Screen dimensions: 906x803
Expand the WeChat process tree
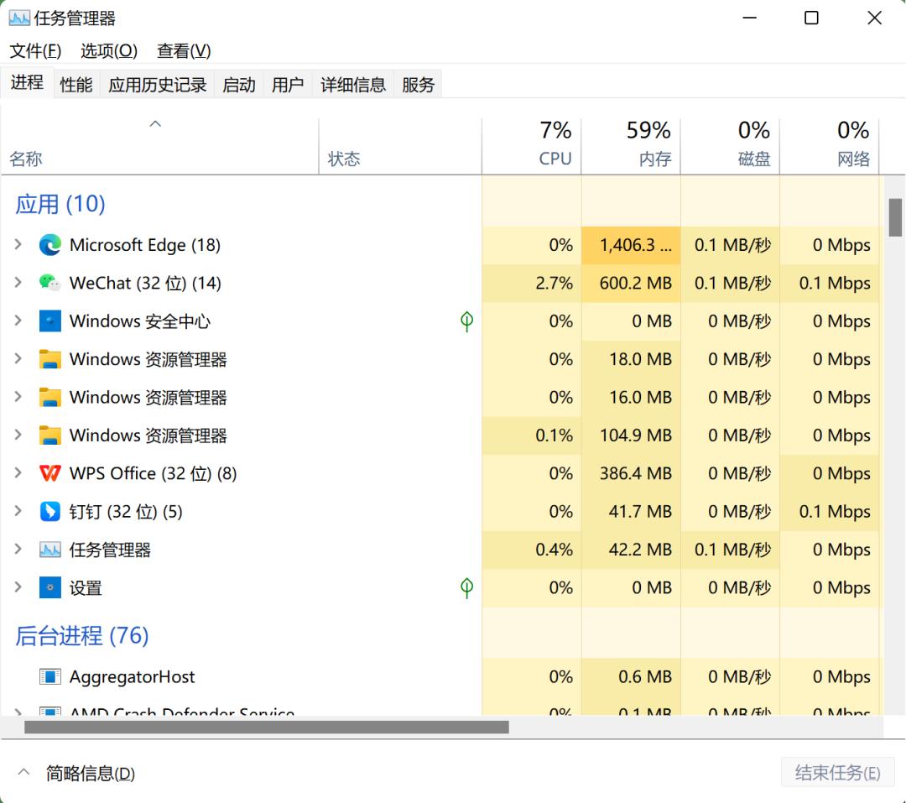tap(18, 283)
